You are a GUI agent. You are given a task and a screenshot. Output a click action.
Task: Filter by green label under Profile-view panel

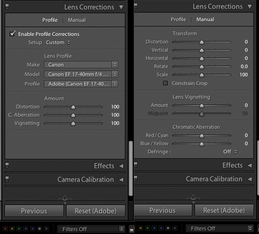19,229
